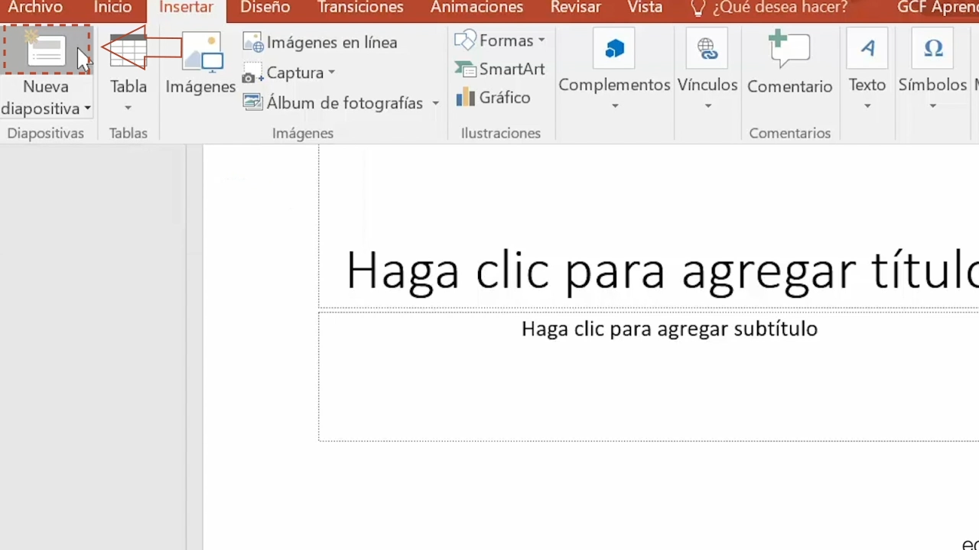Click the Álbum de fotografías icon
Screen dimensions: 979x550
click(x=252, y=102)
